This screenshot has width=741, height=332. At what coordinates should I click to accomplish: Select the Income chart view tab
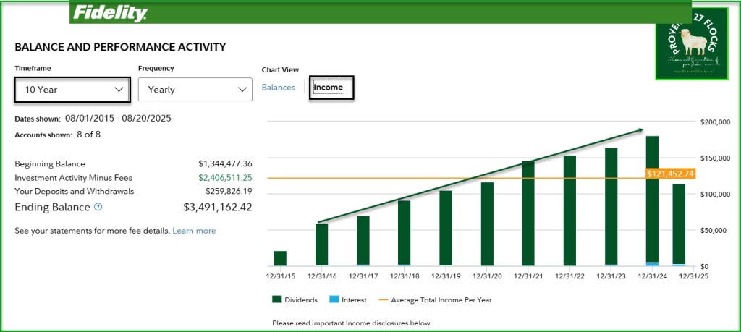(328, 88)
